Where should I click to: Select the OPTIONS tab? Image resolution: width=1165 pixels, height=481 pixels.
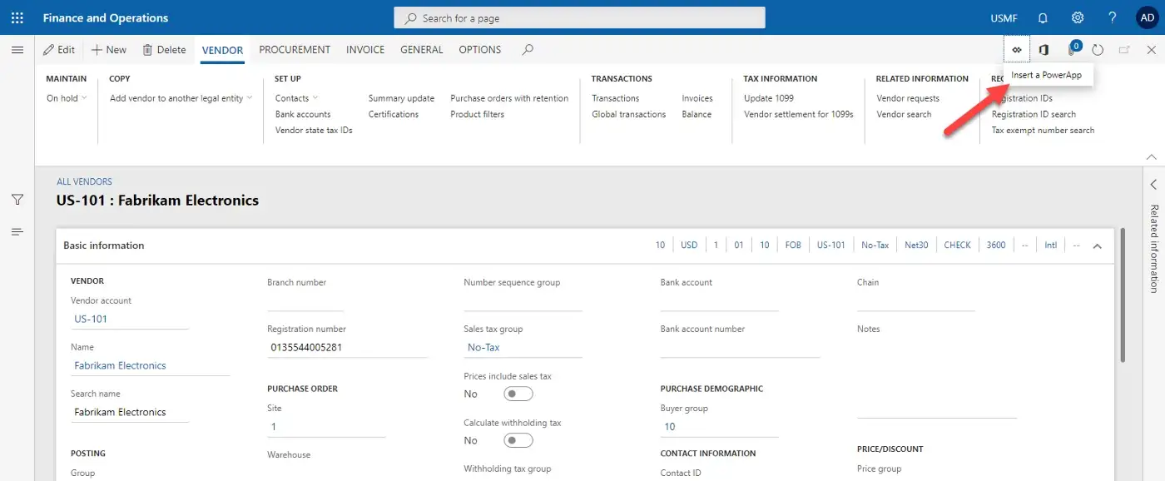[x=480, y=50]
